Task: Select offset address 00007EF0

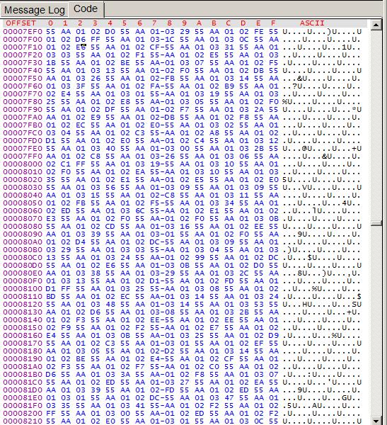Action: coord(23,32)
